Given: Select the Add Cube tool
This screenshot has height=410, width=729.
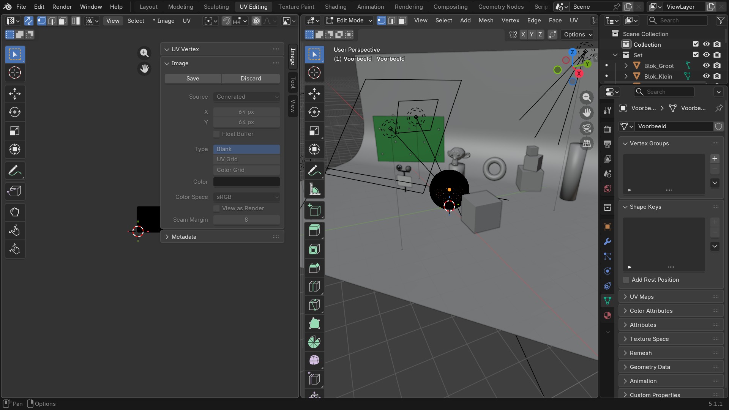Looking at the screenshot, I should [x=314, y=210].
